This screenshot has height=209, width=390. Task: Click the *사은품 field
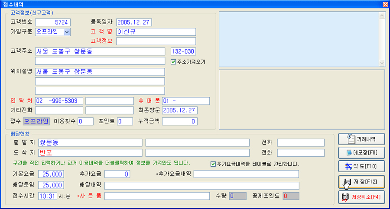157,196
